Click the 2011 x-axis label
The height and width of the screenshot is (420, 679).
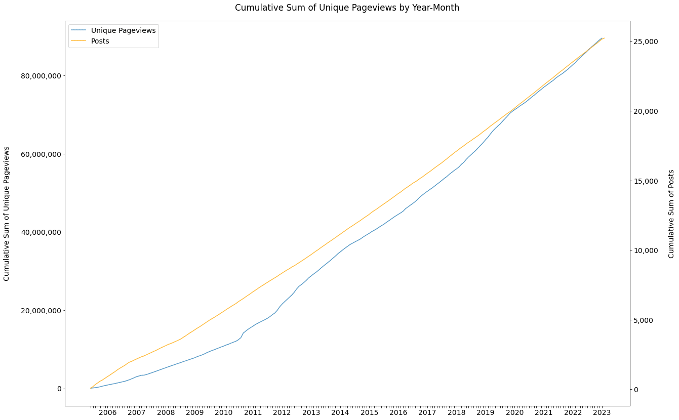click(x=253, y=413)
